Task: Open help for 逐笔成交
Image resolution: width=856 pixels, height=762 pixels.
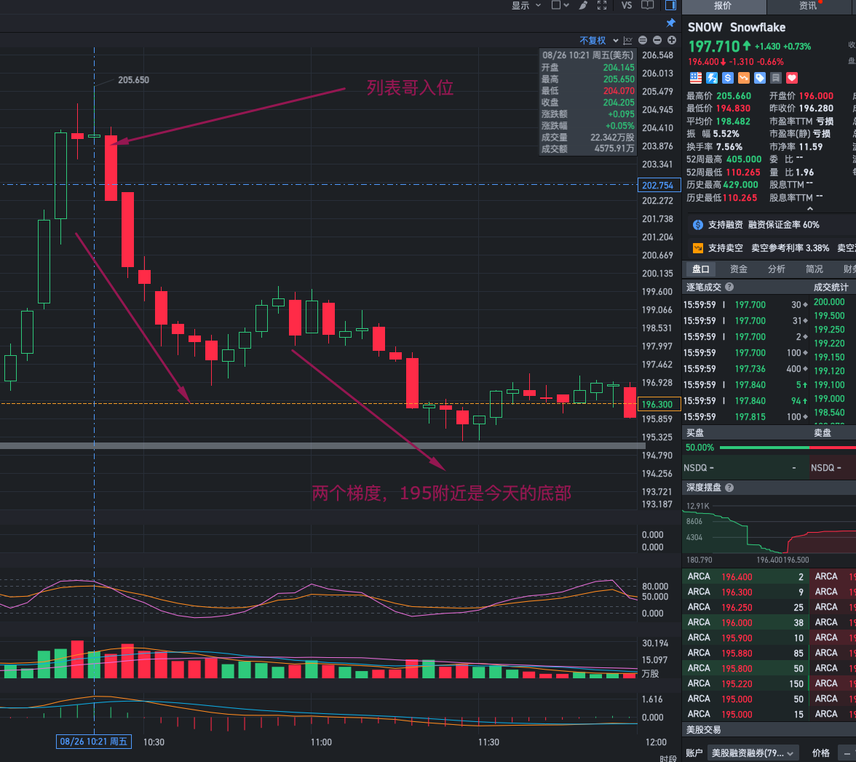Action: [x=729, y=287]
